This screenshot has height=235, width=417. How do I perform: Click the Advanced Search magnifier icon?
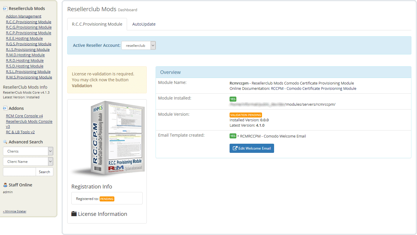[x=5, y=142]
